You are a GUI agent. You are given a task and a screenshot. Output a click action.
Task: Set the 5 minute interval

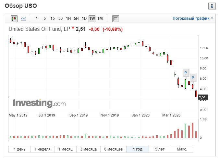pos(45,18)
